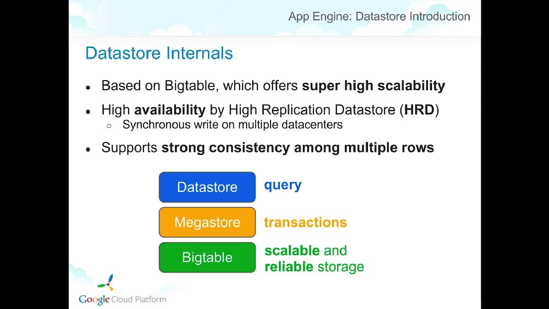Select the blue "query" label
The height and width of the screenshot is (309, 549).
pyautogui.click(x=283, y=185)
